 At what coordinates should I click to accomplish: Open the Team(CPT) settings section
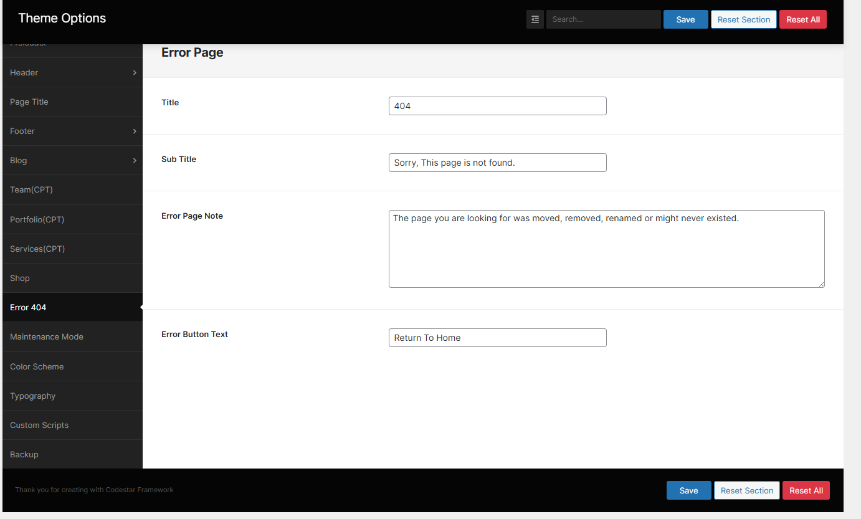(x=31, y=190)
